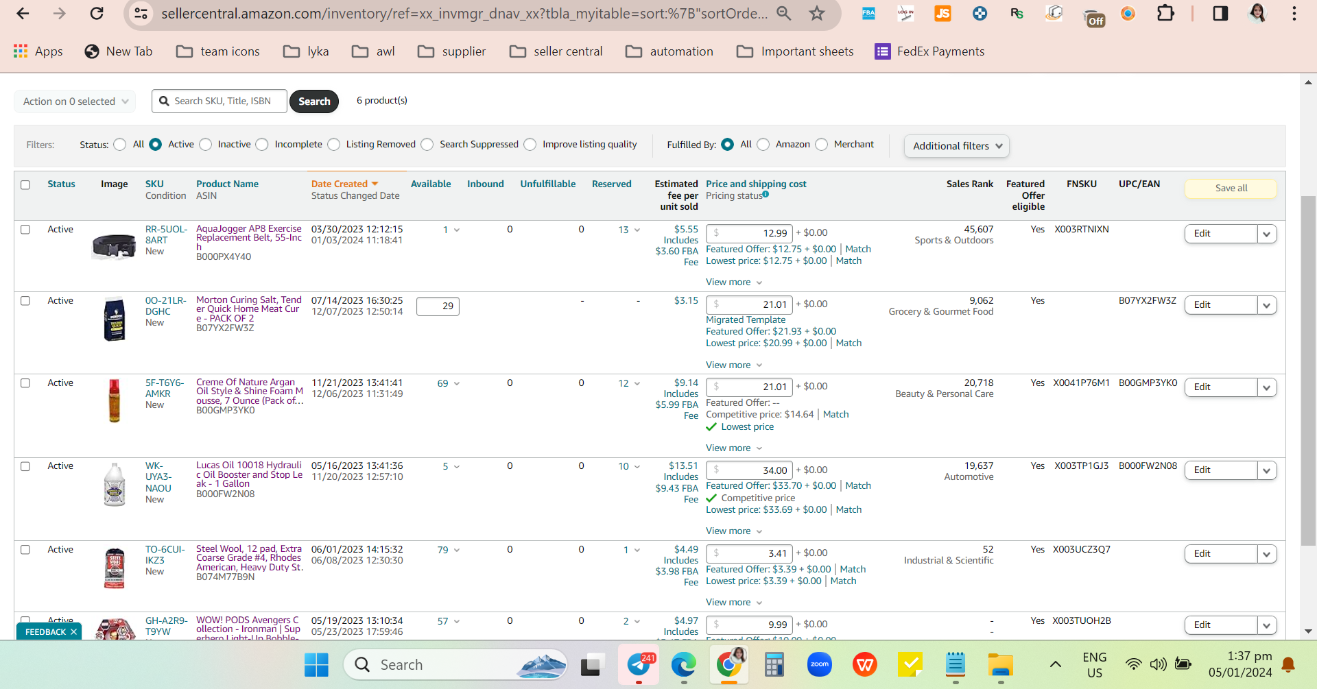Open the zoom magnifier in address bar
1317x689 pixels.
coord(784,13)
